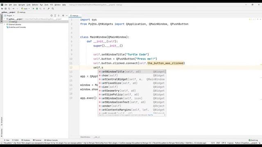
Task: Open line separator CRLF selector
Action: point(218,143)
